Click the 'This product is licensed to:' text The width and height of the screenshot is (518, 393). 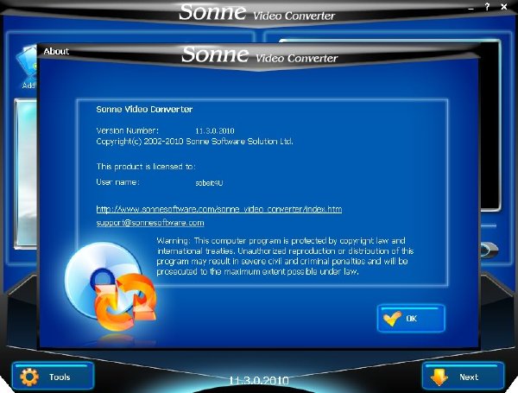pos(146,166)
